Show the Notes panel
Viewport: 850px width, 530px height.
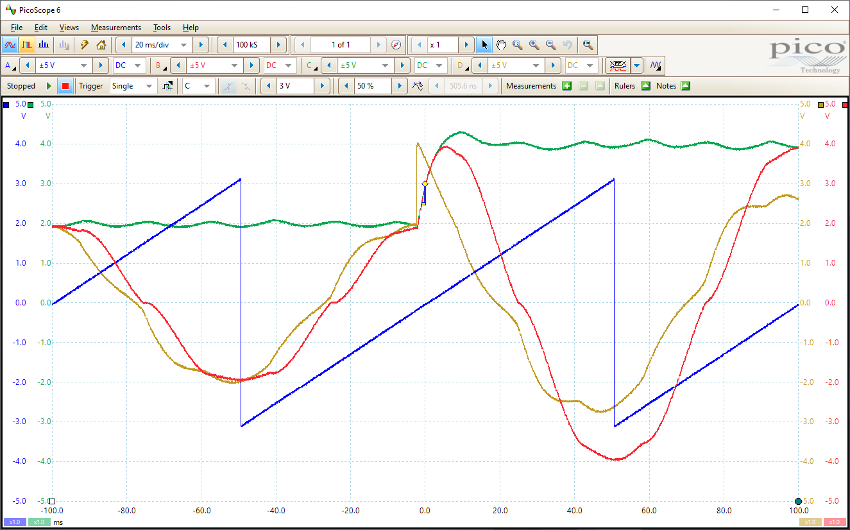click(686, 85)
